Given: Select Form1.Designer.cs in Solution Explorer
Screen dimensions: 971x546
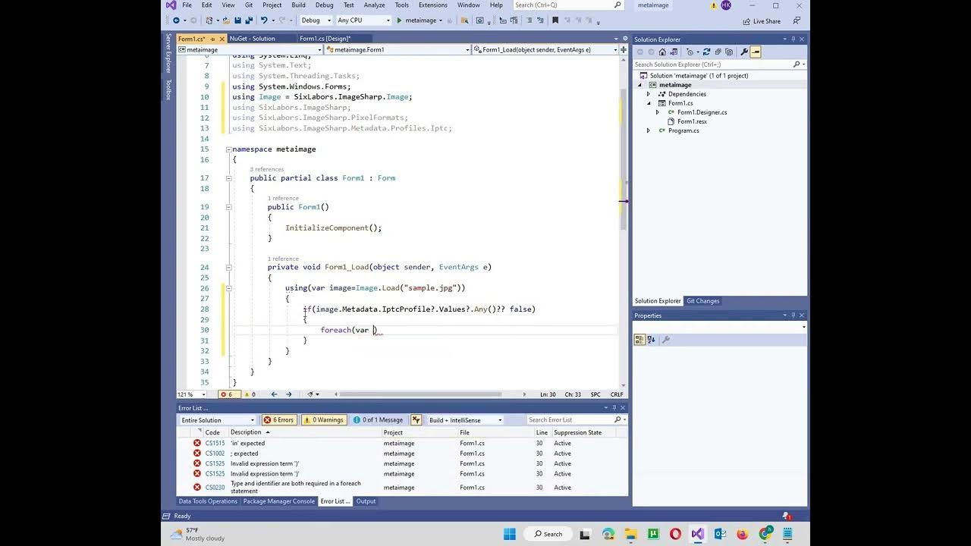Looking at the screenshot, I should (x=702, y=112).
